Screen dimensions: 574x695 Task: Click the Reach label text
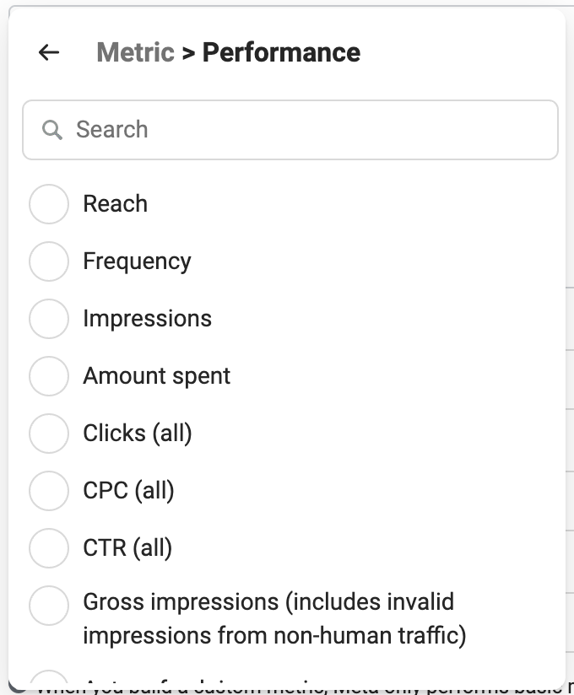(x=114, y=203)
